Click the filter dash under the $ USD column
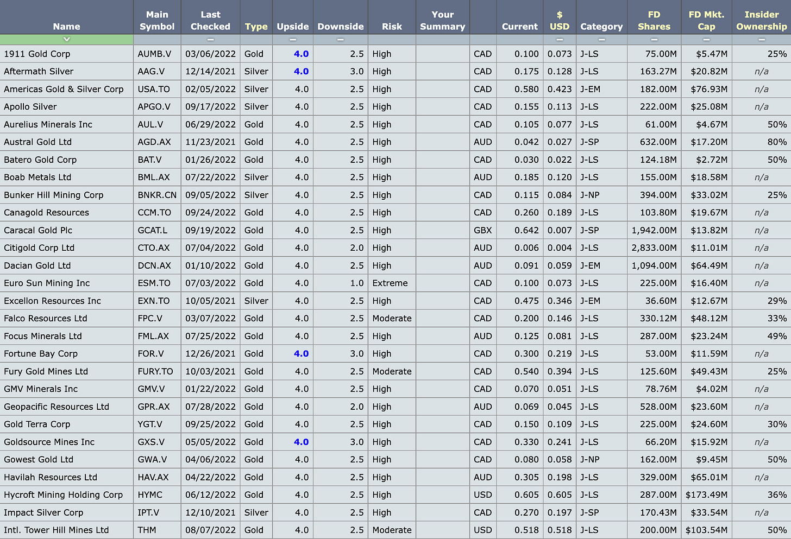 point(559,39)
